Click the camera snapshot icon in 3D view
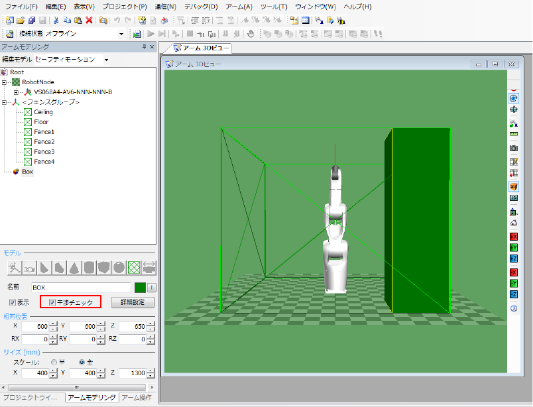 [513, 148]
